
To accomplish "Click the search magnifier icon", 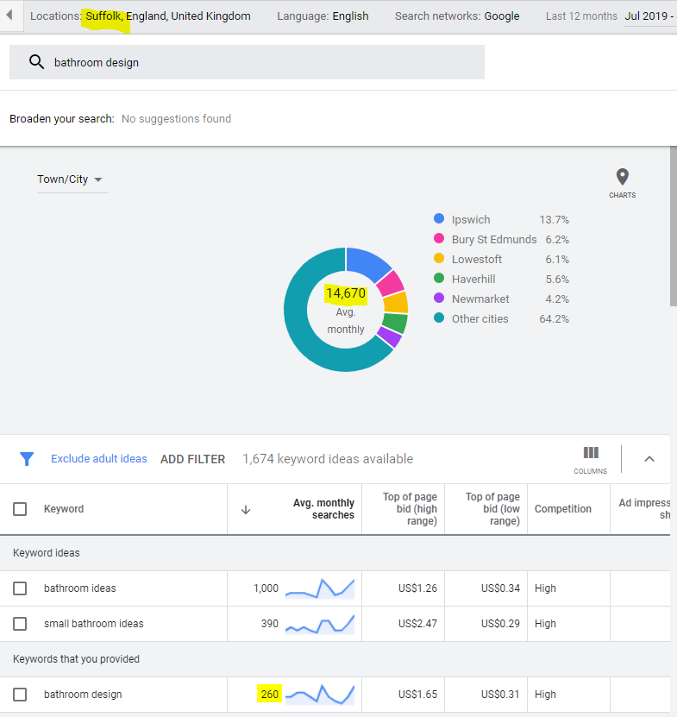I will [36, 62].
